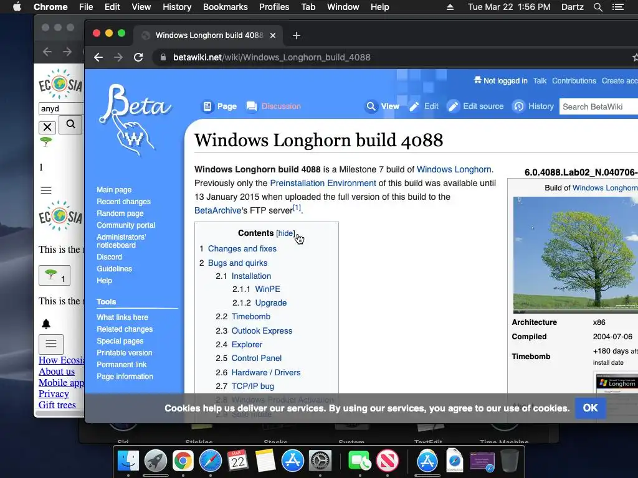Jump to Upgrade section

point(270,303)
